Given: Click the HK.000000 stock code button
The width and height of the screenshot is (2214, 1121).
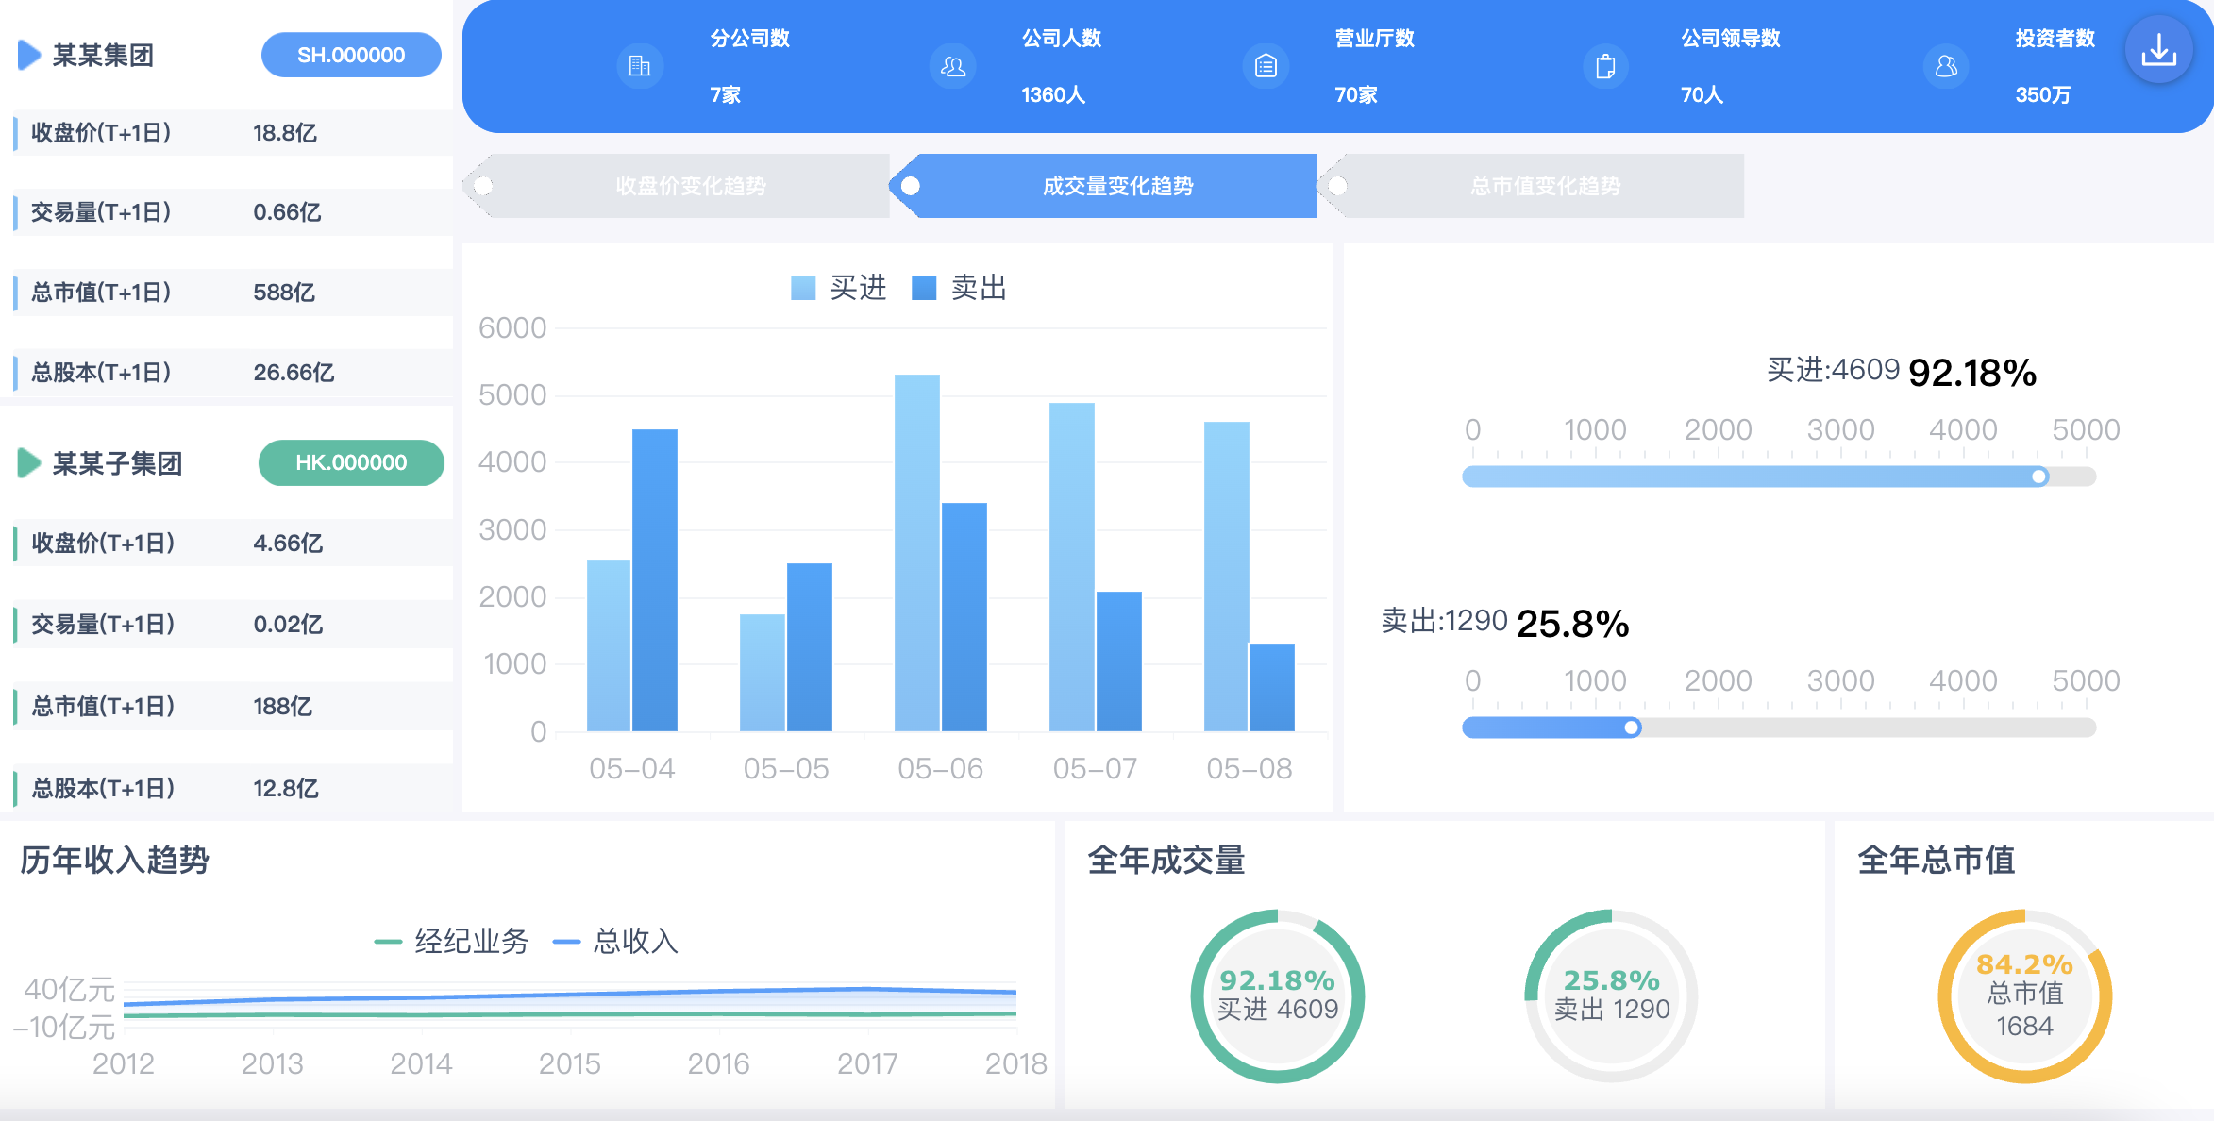Looking at the screenshot, I should [x=351, y=462].
